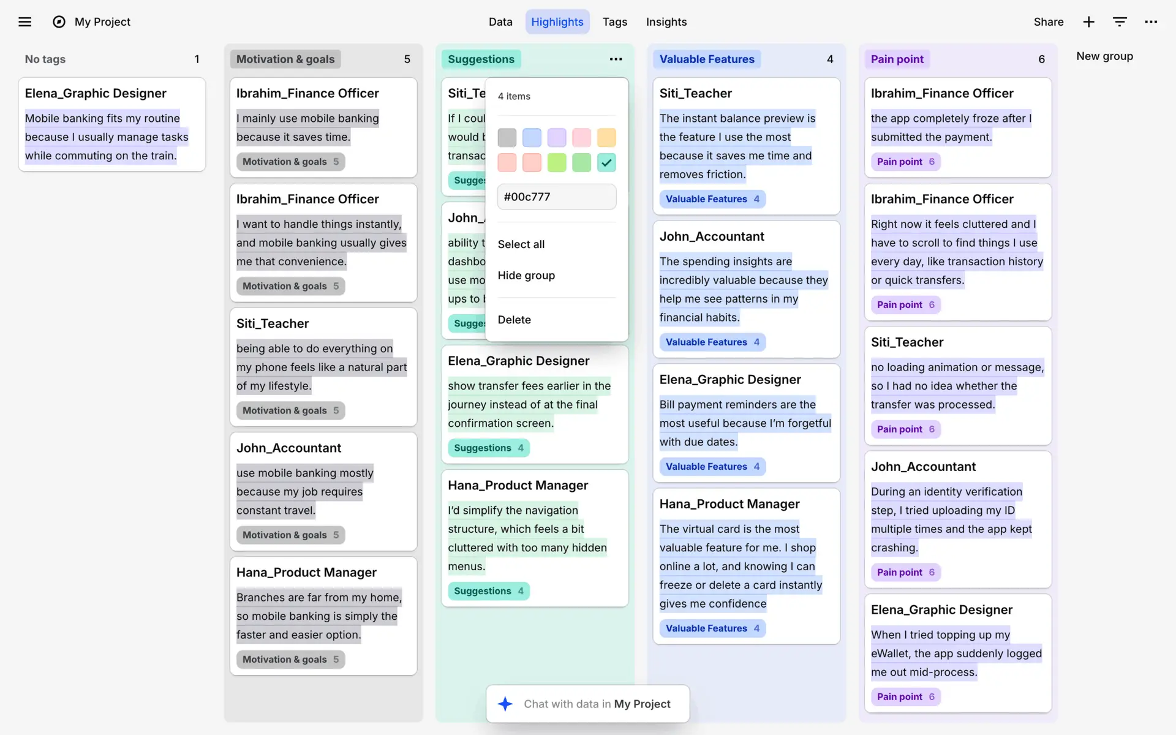Pick the yellow-orange color swatch

coord(606,137)
